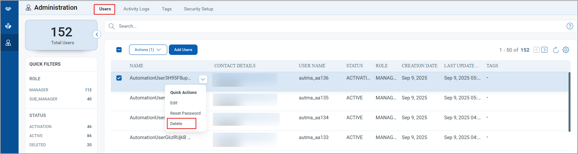This screenshot has height=154, width=578.
Task: Uncheck the AutomationUser3H95F8up row checkbox
Action: [119, 78]
